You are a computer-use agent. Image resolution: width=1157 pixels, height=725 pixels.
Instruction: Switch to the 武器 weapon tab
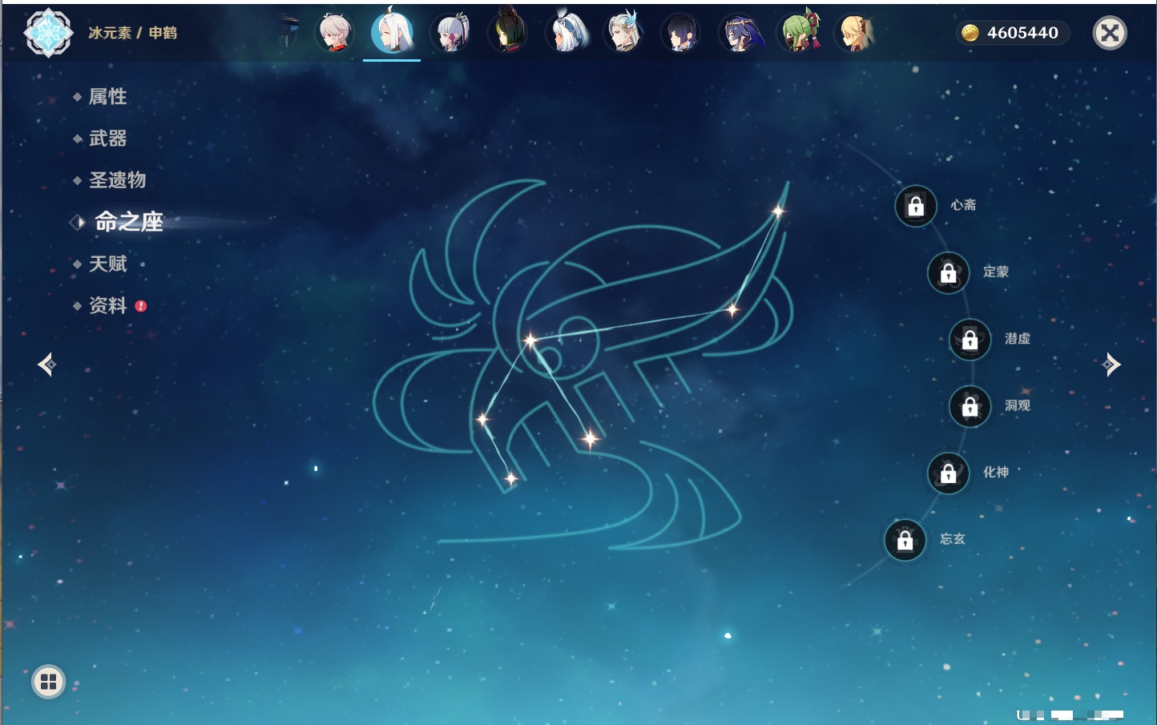(x=107, y=139)
